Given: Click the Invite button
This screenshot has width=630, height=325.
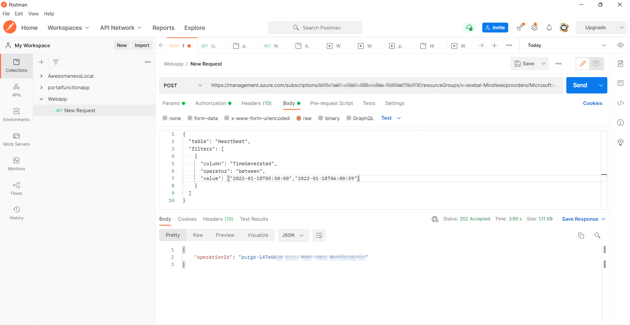Looking at the screenshot, I should [x=495, y=28].
